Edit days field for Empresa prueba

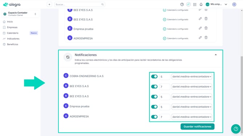pos(165,107)
